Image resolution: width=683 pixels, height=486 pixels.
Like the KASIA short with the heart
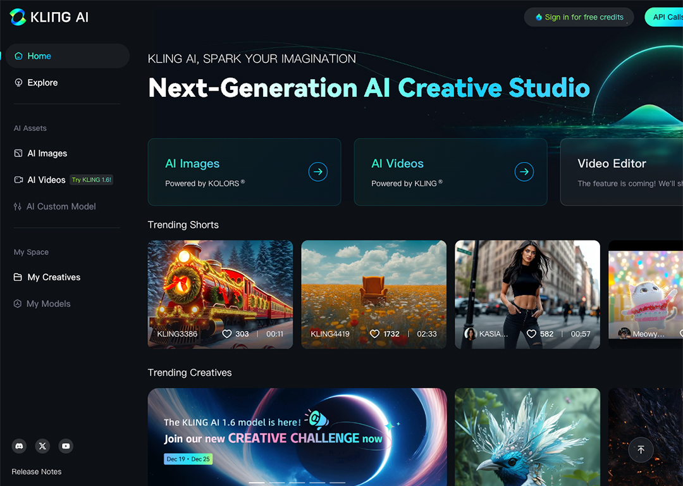point(531,334)
